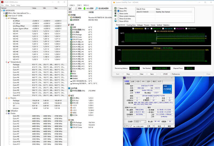Switch to the Statistics tab
Screen dimensions: 214x146
point(166,25)
